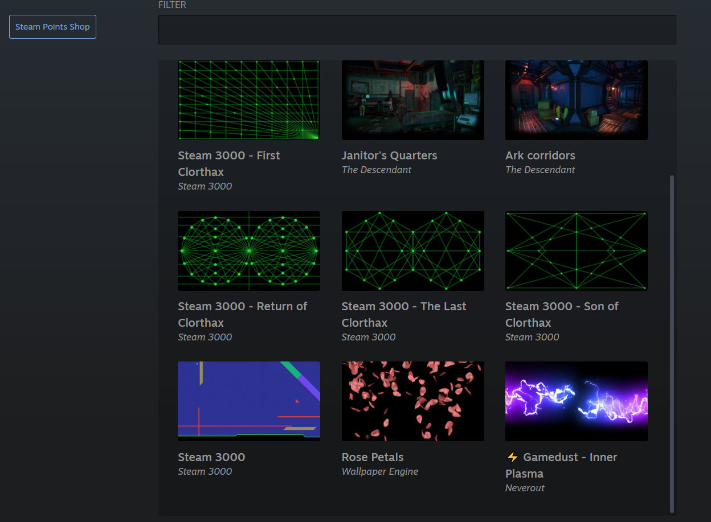Click the 'Wallpaper Engine' subtitle text
This screenshot has height=522, width=711.
(x=380, y=471)
